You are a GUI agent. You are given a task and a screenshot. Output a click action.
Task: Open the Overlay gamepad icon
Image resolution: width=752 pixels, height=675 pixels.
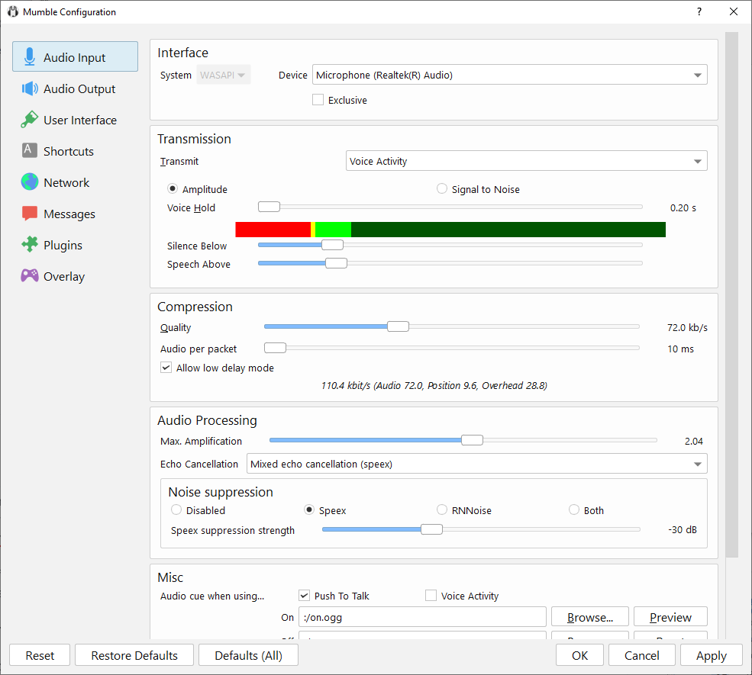click(30, 276)
